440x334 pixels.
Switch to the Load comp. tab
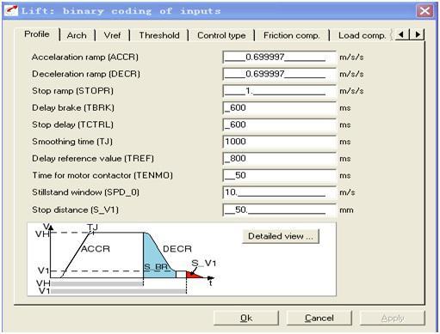[x=362, y=35]
